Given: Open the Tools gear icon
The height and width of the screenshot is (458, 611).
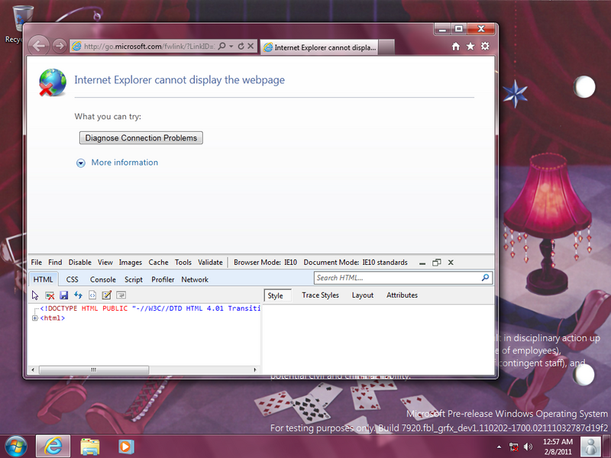Looking at the screenshot, I should (x=484, y=47).
